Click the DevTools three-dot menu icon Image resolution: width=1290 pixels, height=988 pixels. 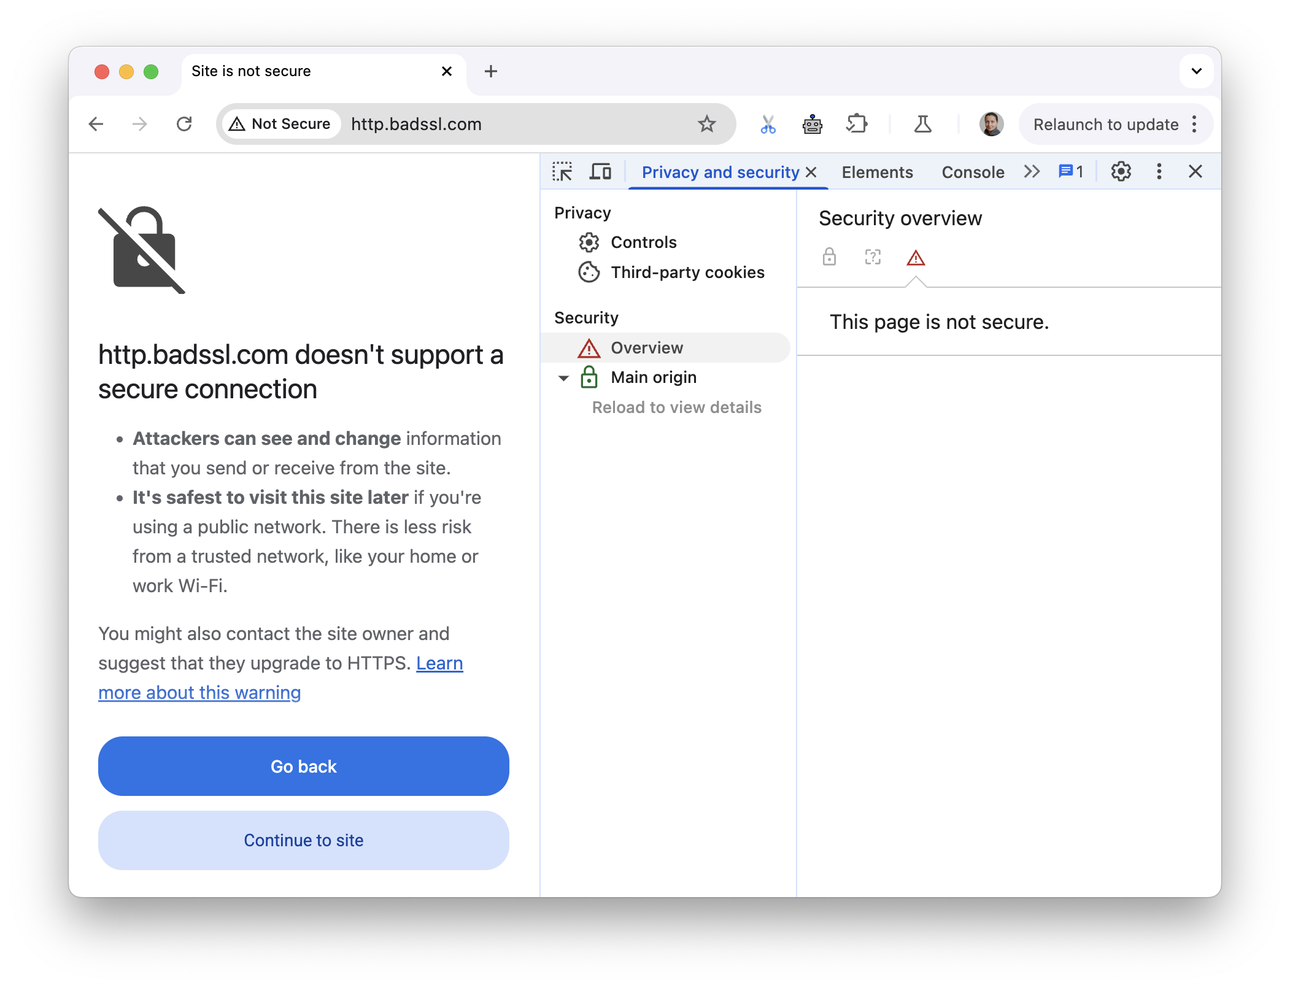coord(1158,171)
